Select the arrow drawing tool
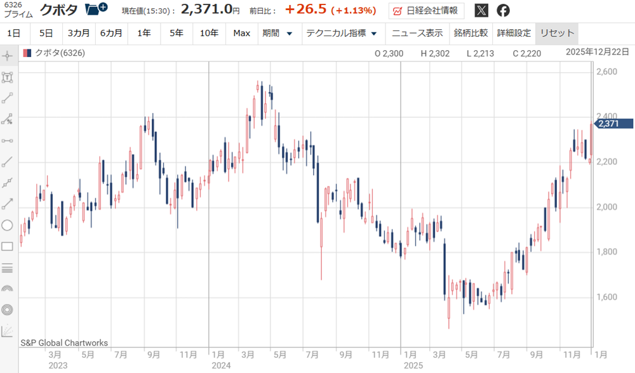This screenshot has height=373, width=635. tap(8, 204)
